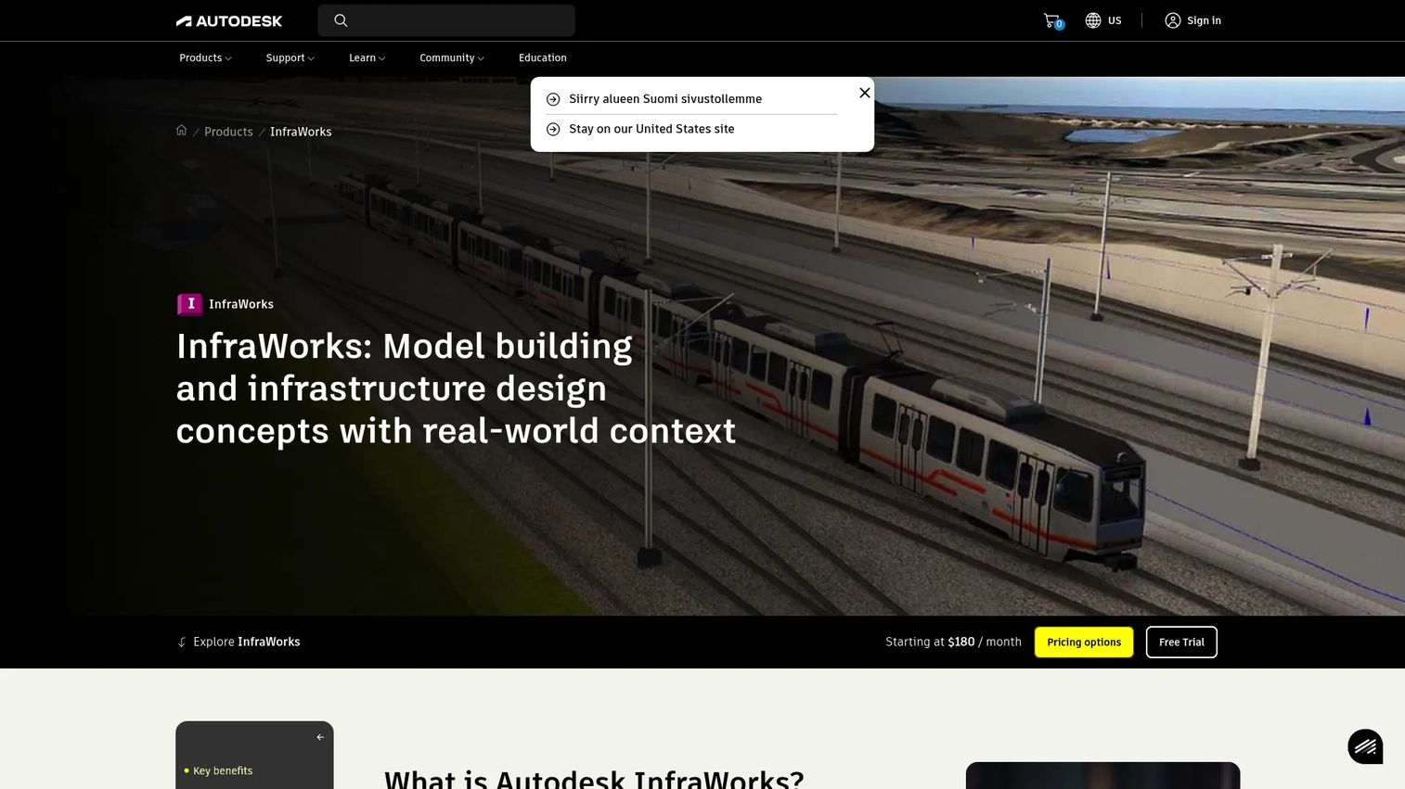This screenshot has width=1405, height=789.
Task: Click the Starting at $180 / month text
Action: (x=953, y=642)
